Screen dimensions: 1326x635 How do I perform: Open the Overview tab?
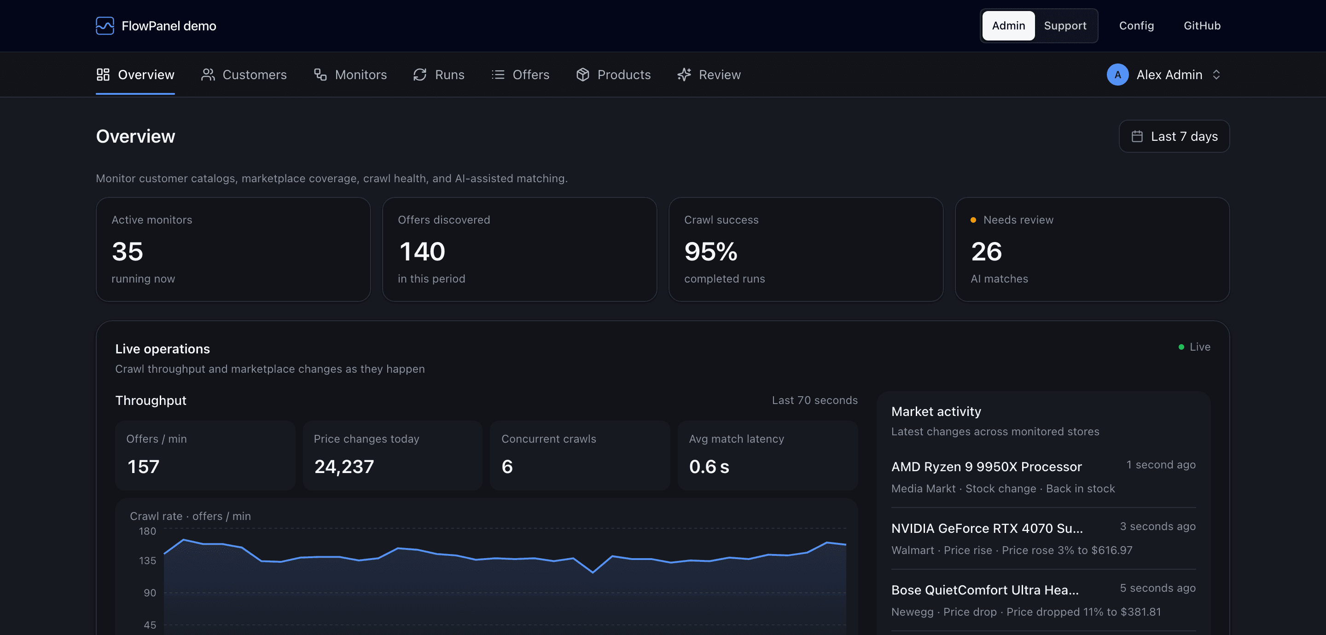[x=135, y=75]
